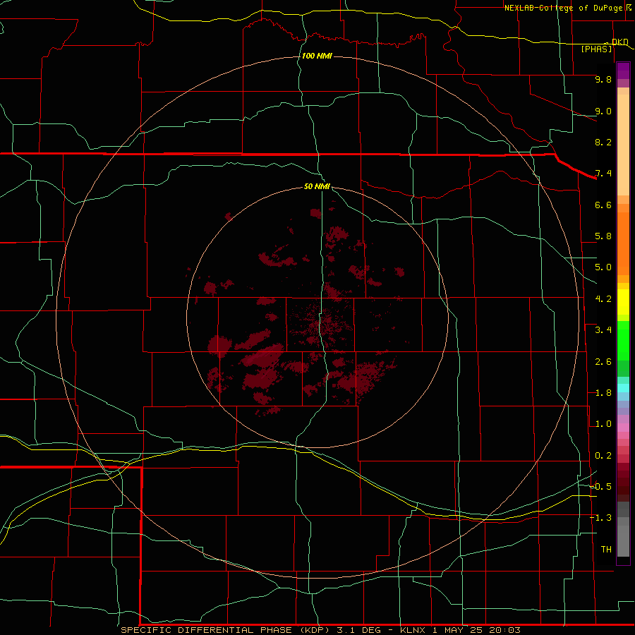Click the KLNX radar site identifier
The width and height of the screenshot is (635, 635).
click(413, 630)
